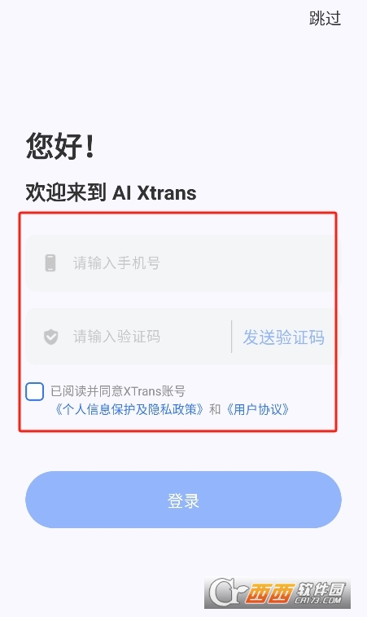Tap the 已阅读并同意XTrans账号 label text

tap(118, 391)
